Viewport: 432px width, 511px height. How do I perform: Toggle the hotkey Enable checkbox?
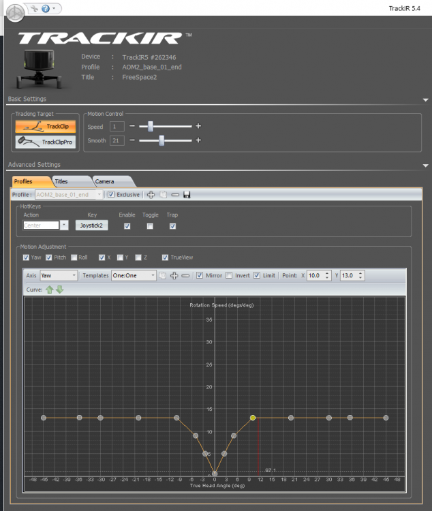click(127, 226)
